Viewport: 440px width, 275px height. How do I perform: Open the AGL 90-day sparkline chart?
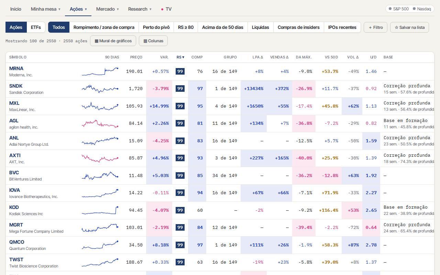(100, 123)
